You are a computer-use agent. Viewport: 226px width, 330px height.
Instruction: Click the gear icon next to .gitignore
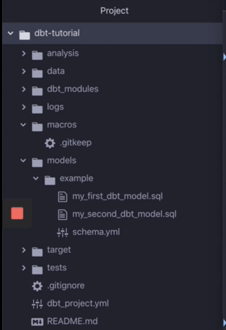point(37,286)
